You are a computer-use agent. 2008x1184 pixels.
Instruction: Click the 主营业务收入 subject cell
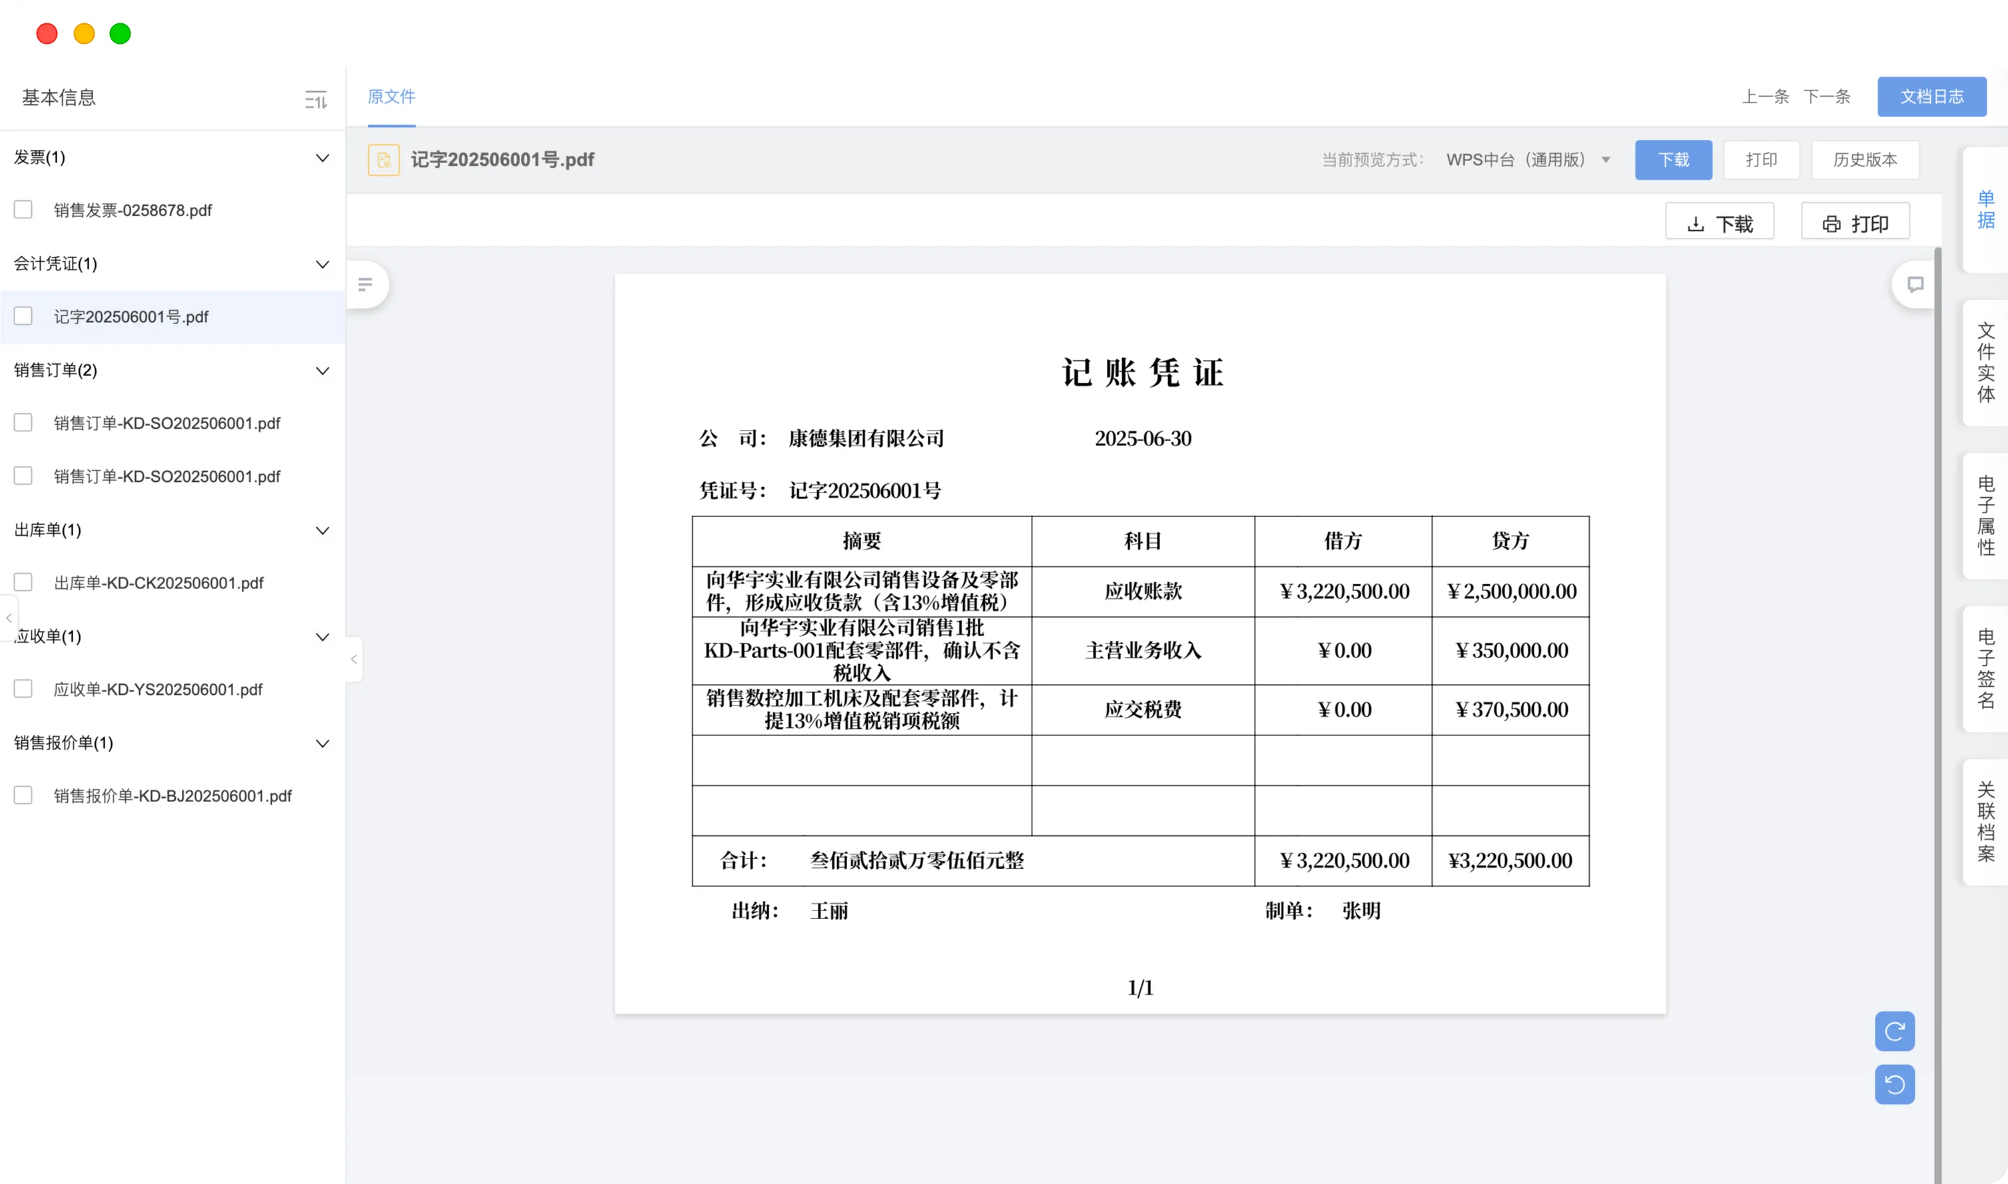coord(1142,650)
